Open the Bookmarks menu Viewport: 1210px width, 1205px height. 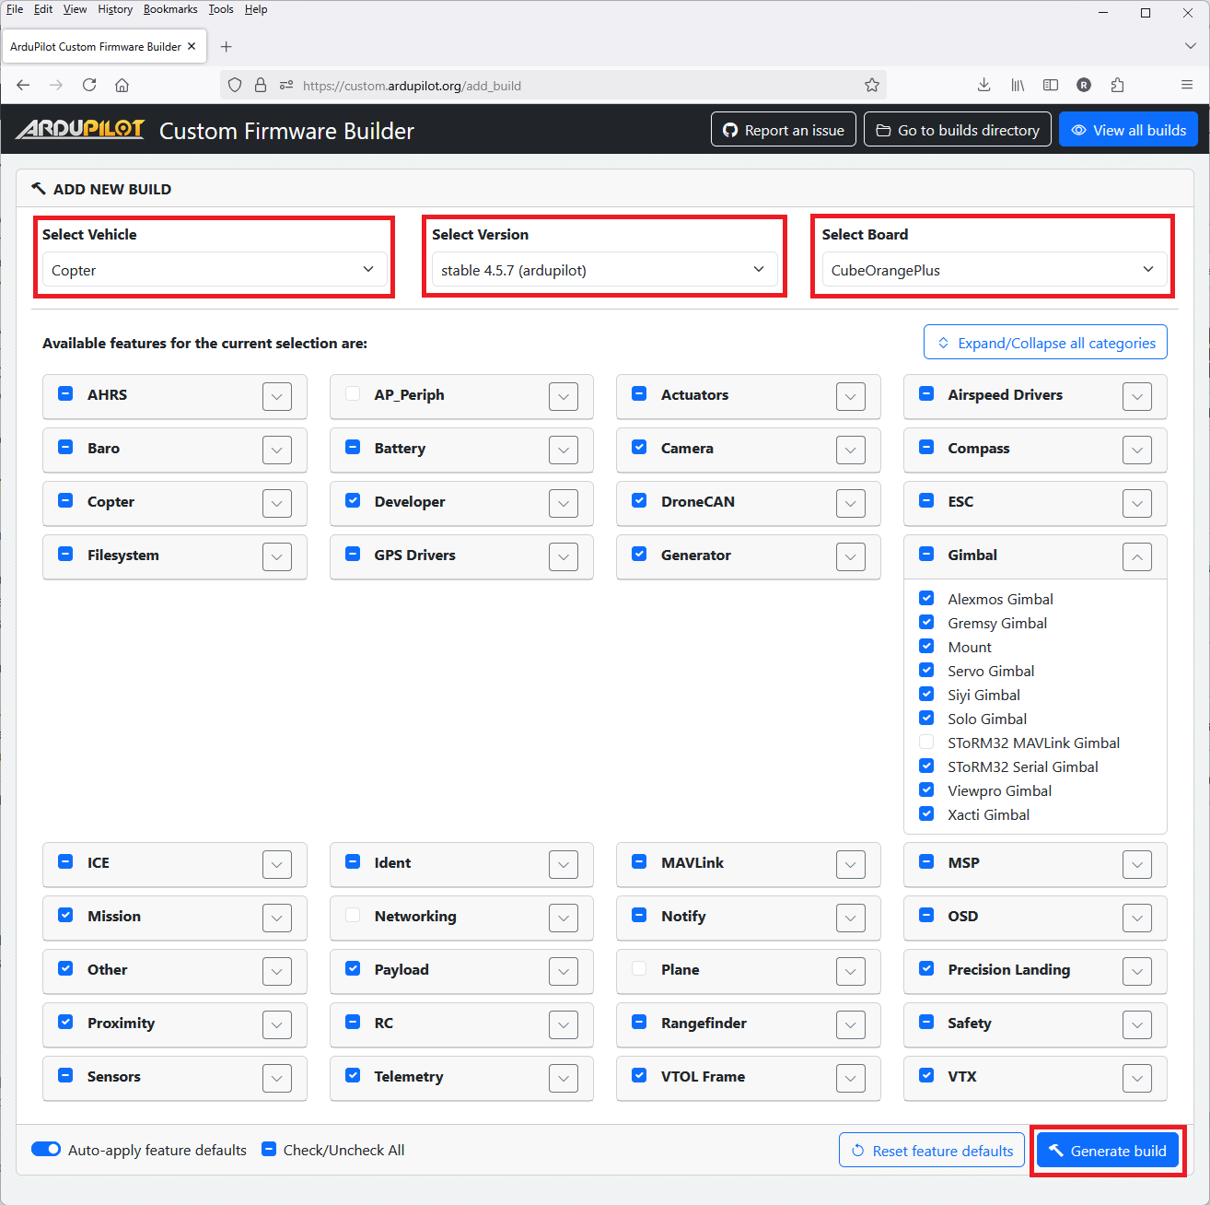pos(170,9)
